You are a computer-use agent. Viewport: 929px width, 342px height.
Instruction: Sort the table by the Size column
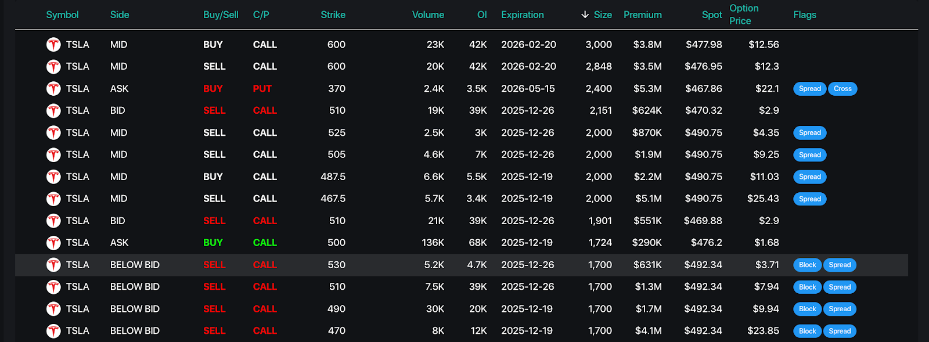pyautogui.click(x=602, y=15)
